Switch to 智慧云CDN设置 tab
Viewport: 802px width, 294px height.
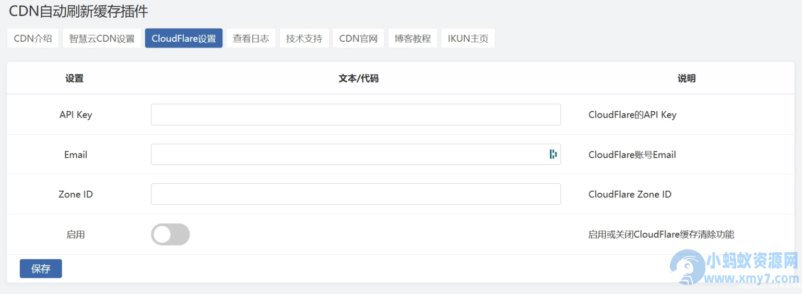102,38
